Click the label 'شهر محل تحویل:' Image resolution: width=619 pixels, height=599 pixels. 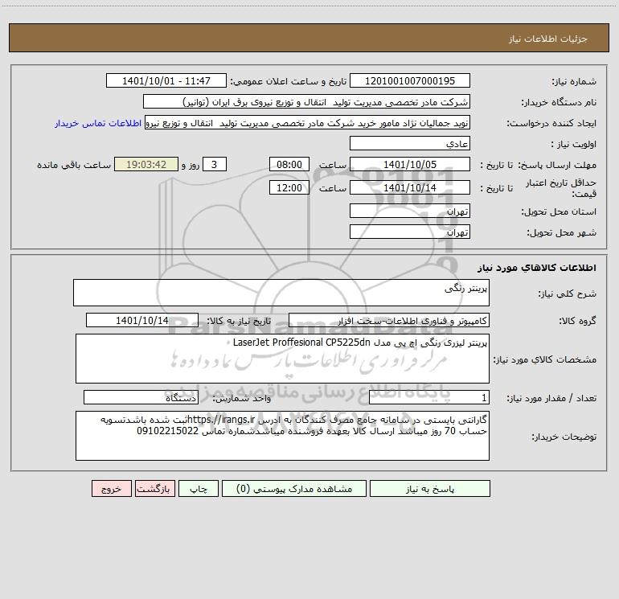(x=562, y=233)
